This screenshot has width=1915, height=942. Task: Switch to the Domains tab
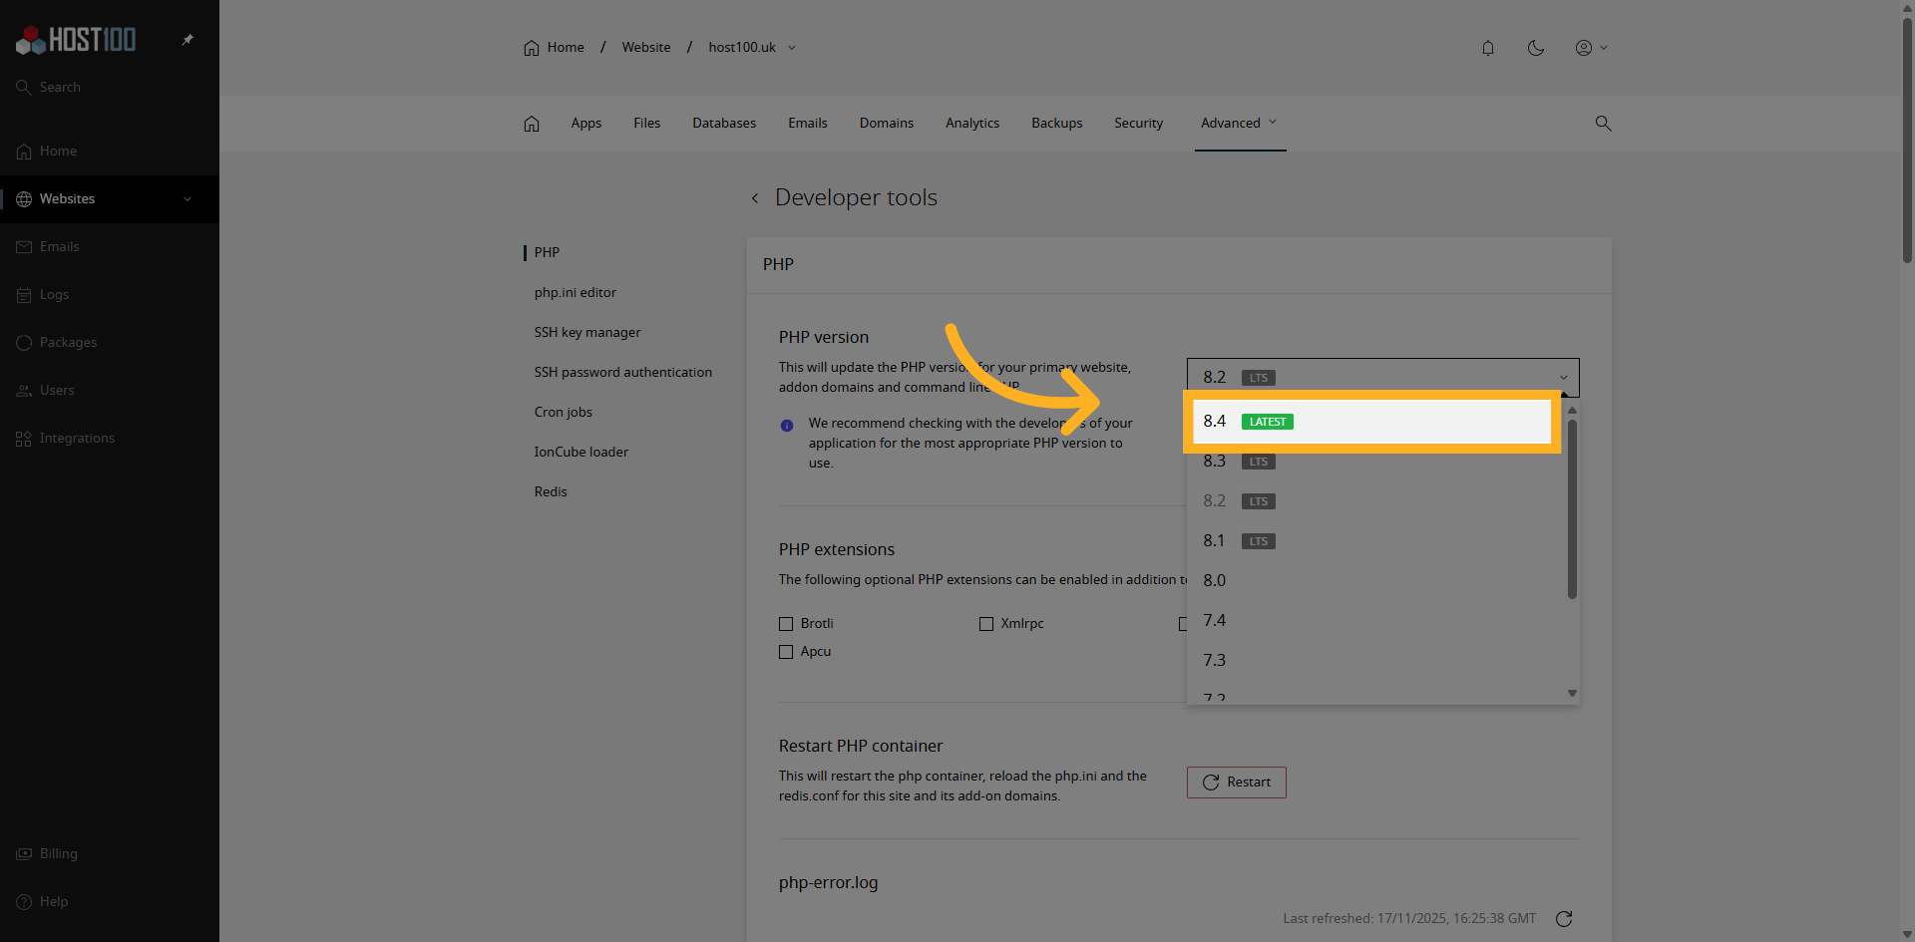tap(887, 124)
